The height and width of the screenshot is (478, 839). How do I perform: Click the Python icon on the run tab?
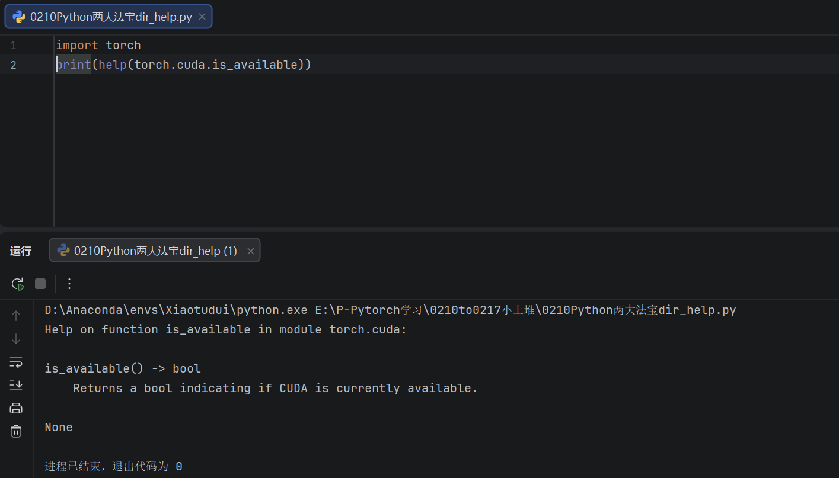63,251
